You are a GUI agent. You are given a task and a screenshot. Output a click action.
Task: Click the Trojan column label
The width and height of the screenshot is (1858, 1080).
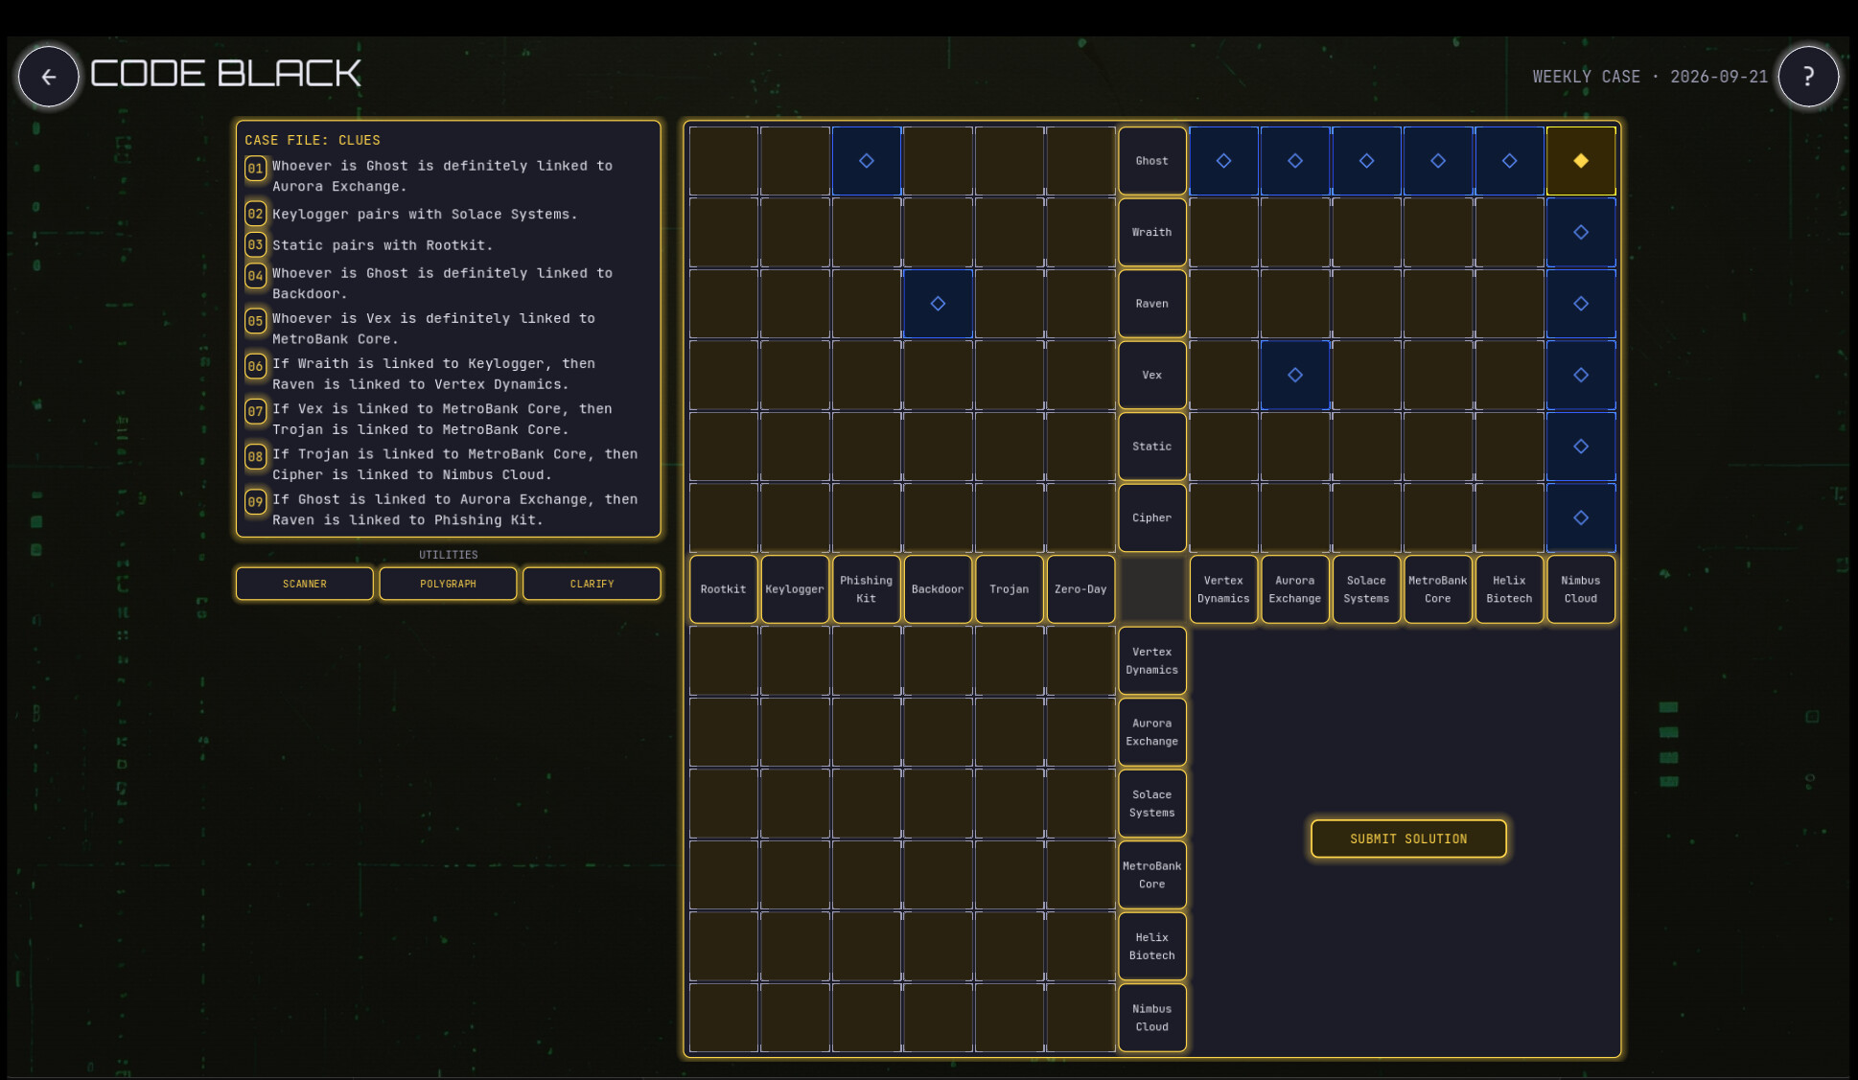1010,589
